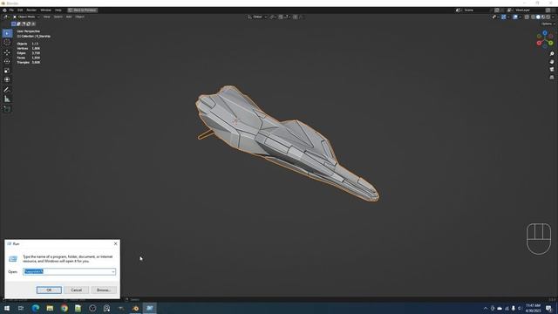Open the Render menu
Viewport: 558px width, 314px height.
pyautogui.click(x=31, y=10)
